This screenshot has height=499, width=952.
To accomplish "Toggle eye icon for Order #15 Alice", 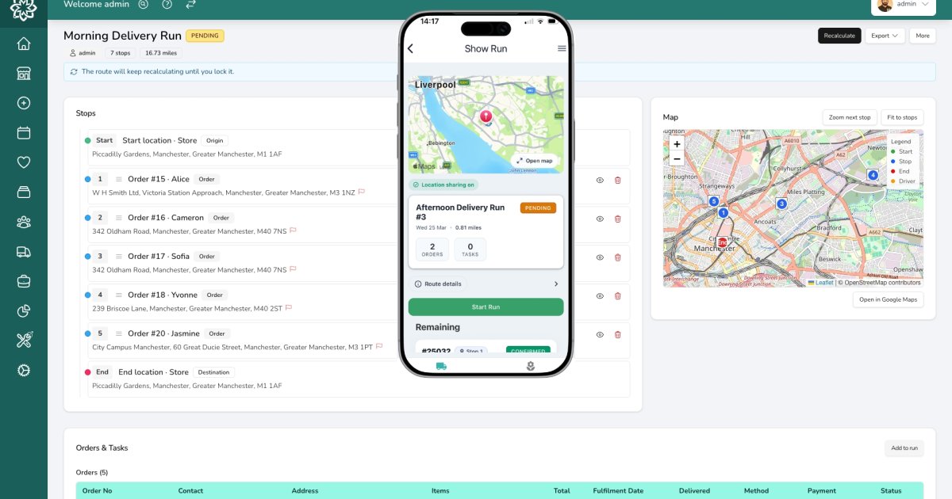I will pyautogui.click(x=600, y=180).
